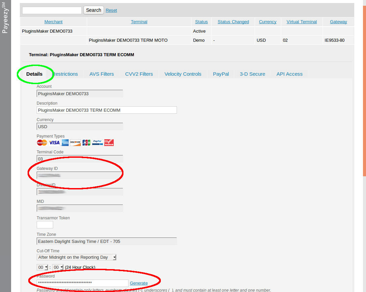Click the American Express payment icon
The image size is (366, 292).
[x=65, y=143]
